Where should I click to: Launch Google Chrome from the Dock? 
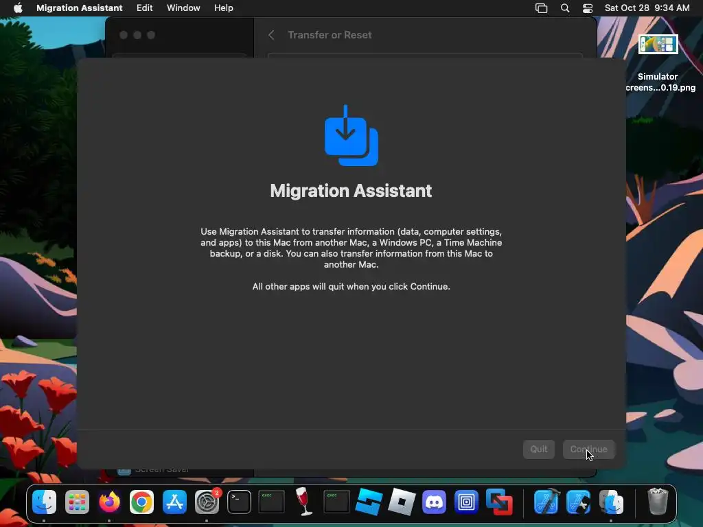[x=141, y=502]
